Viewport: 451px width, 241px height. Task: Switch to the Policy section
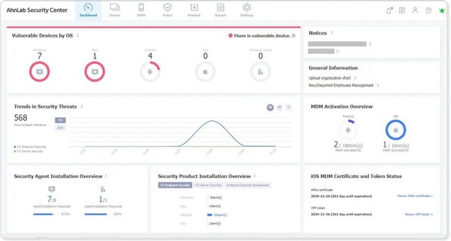click(167, 10)
